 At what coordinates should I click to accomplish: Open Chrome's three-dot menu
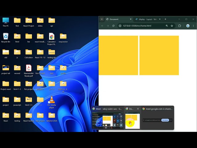click(194, 26)
